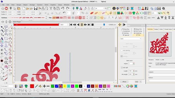This screenshot has width=175, height=98.
Task: Click the Min length stepper arrows
Action: pos(134,74)
